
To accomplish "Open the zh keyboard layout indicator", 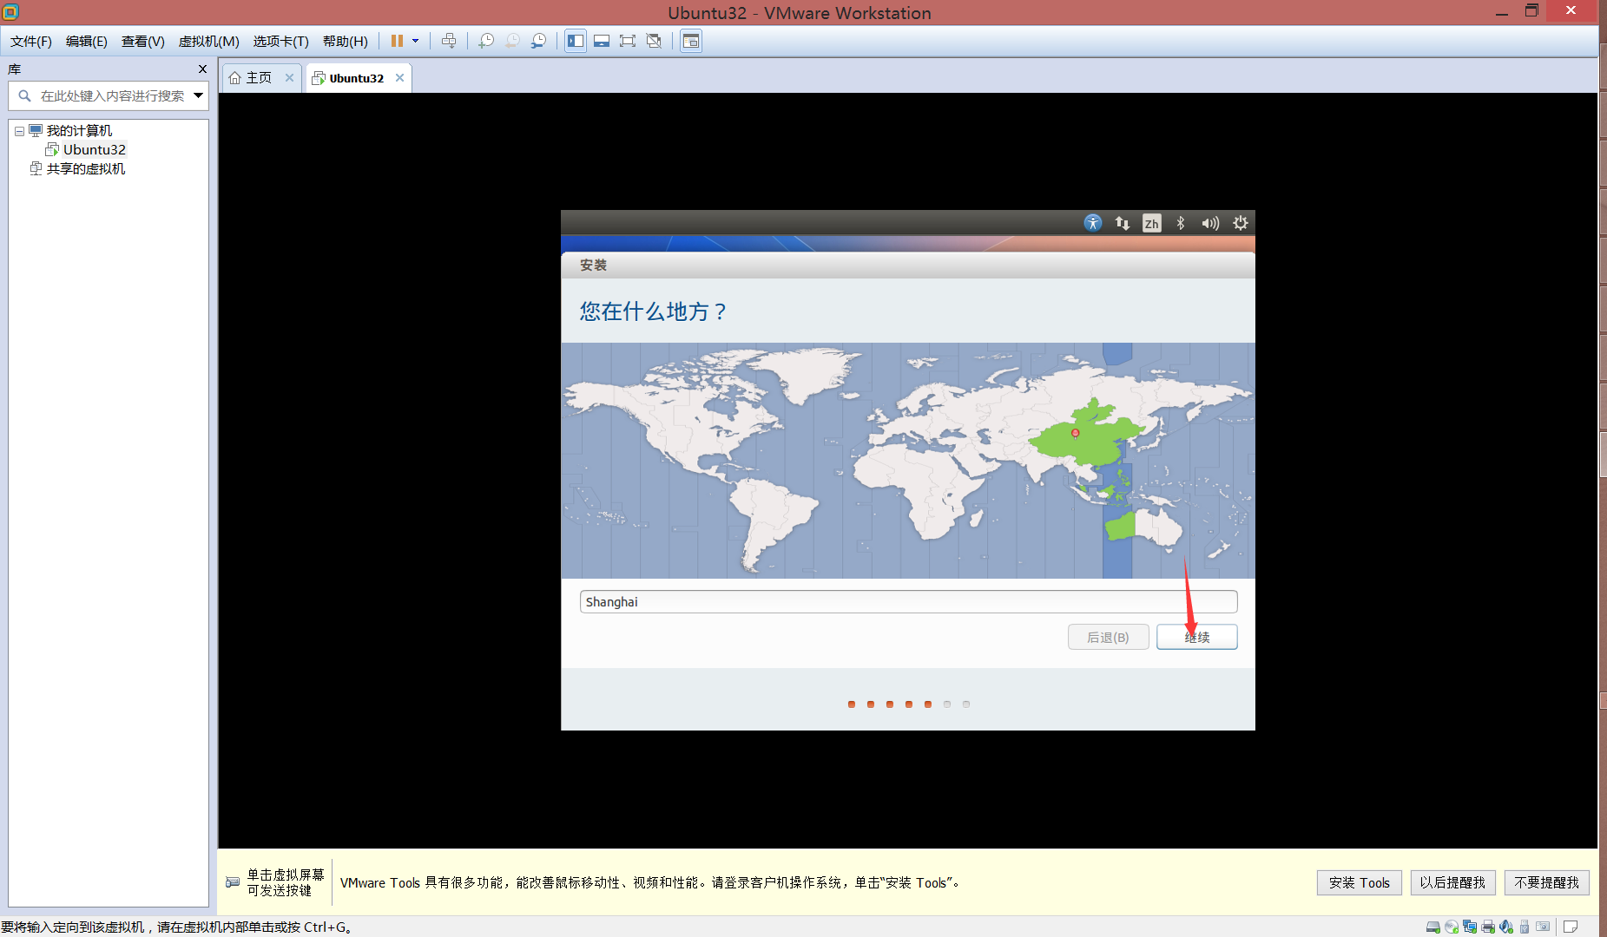I will click(1152, 223).
